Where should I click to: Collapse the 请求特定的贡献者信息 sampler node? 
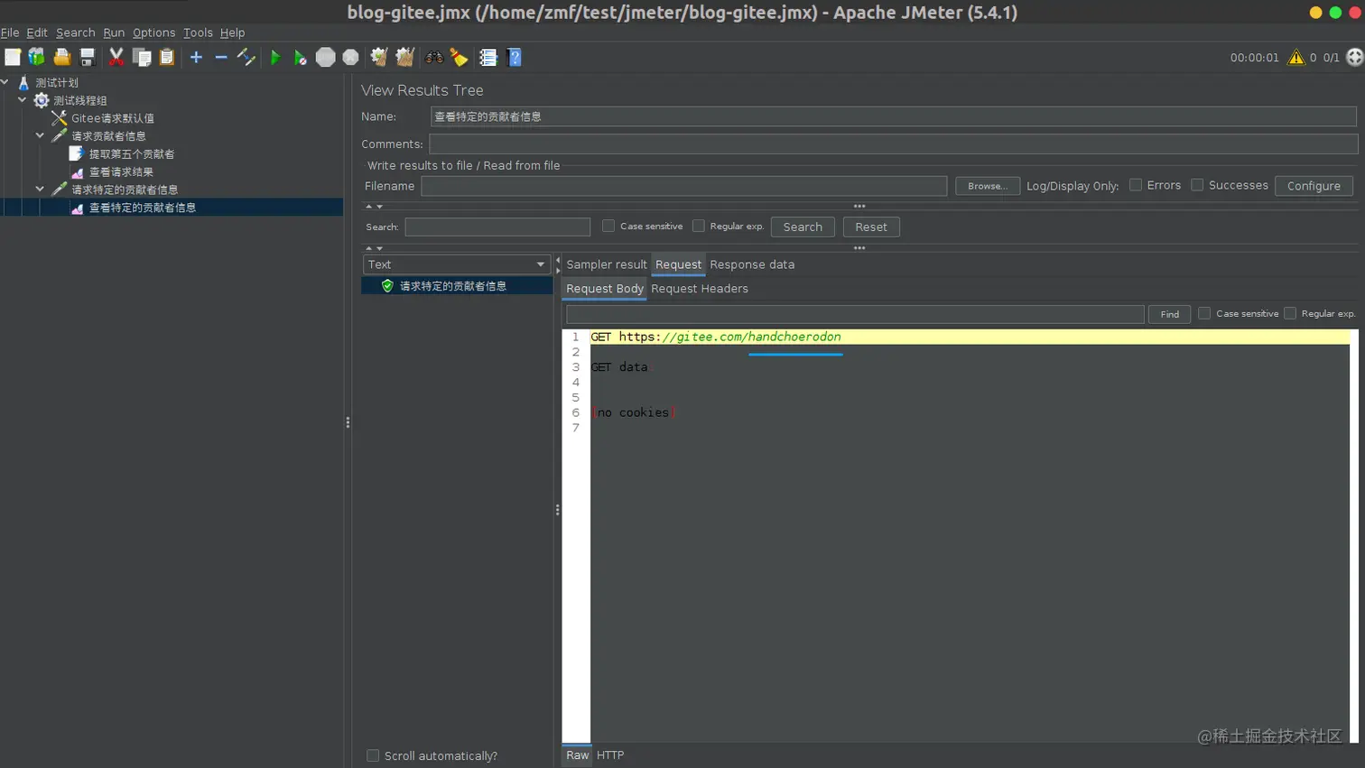[40, 190]
